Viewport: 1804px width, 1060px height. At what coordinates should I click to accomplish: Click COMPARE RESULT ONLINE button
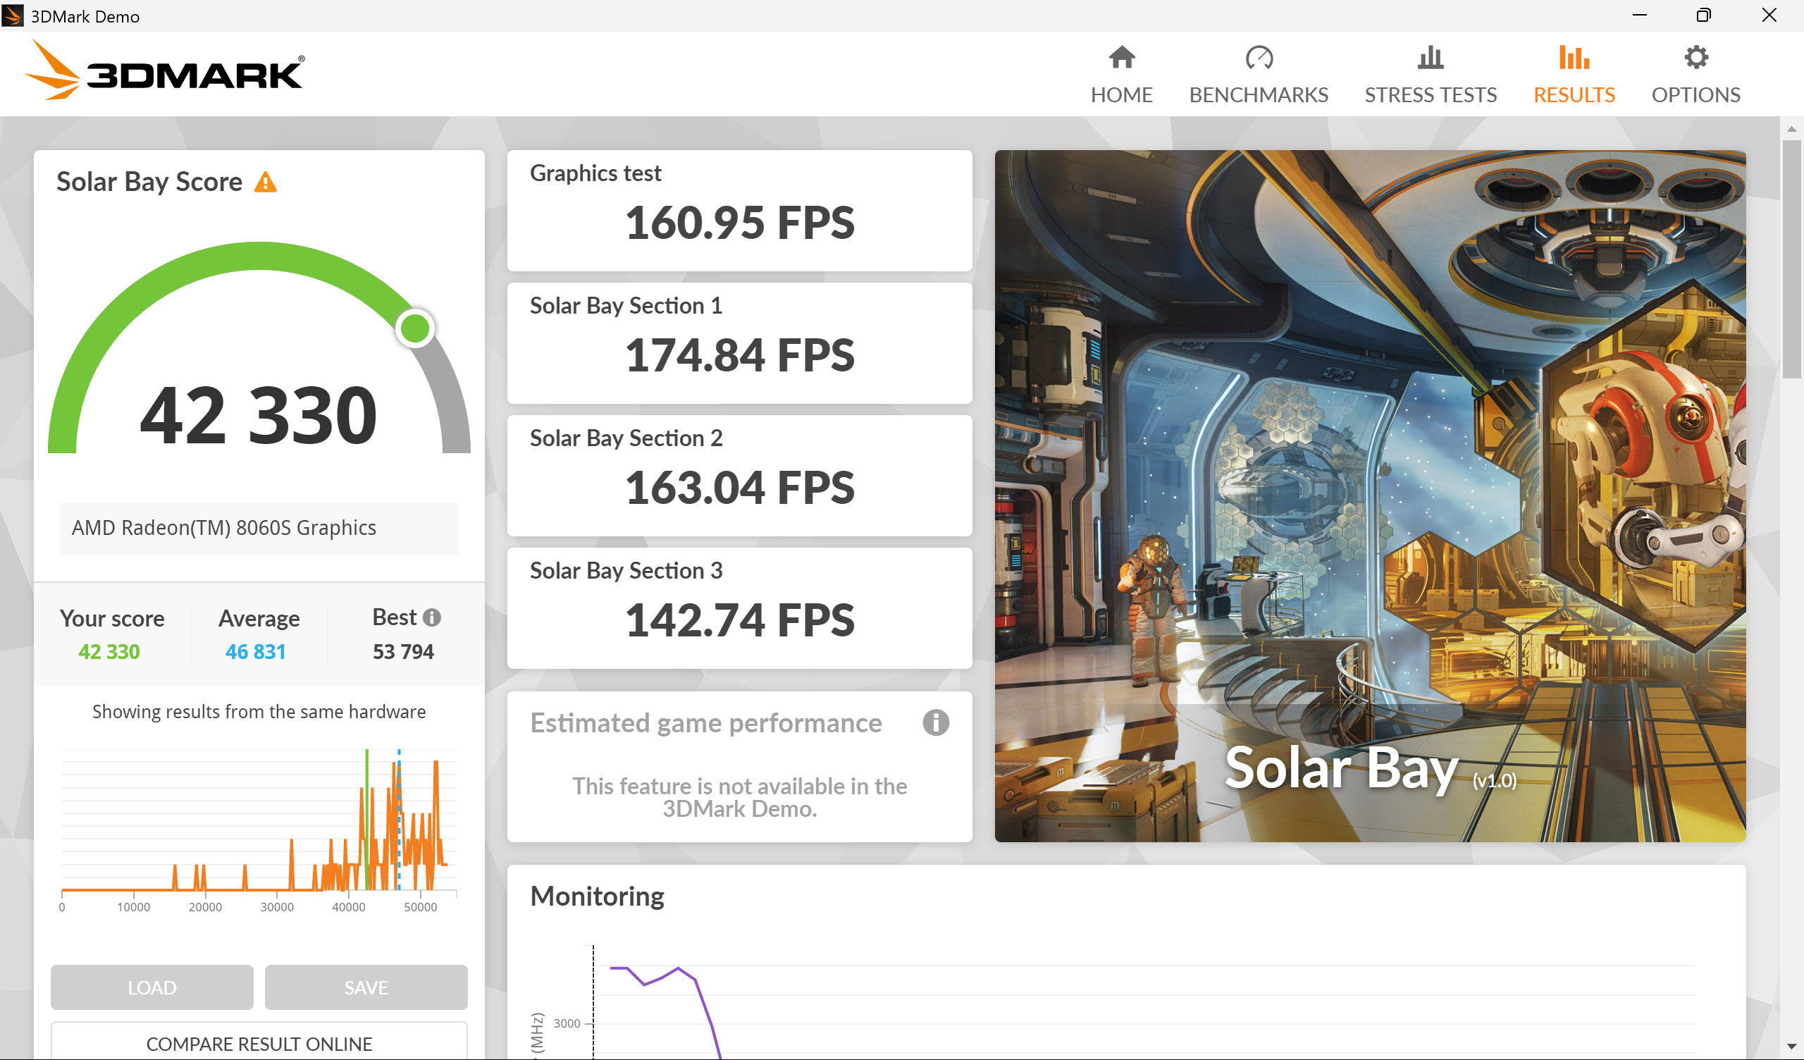[x=259, y=1043]
